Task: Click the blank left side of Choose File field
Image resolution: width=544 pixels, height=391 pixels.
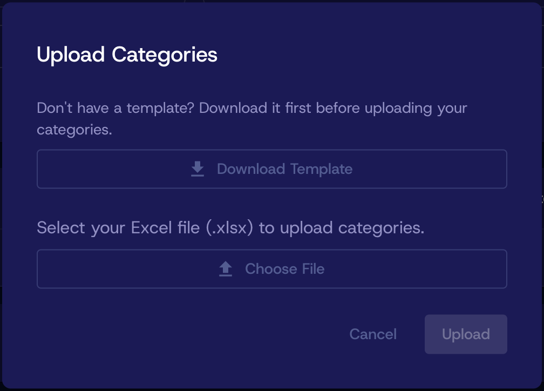Action: [108, 269]
